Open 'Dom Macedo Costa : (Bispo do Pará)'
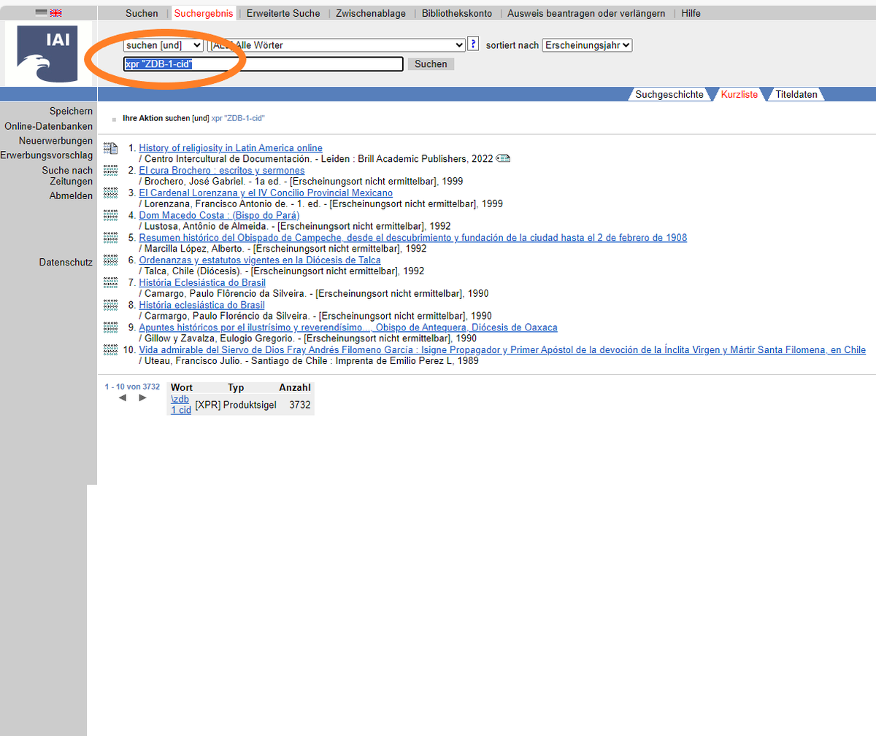The height and width of the screenshot is (736, 876). click(x=219, y=215)
